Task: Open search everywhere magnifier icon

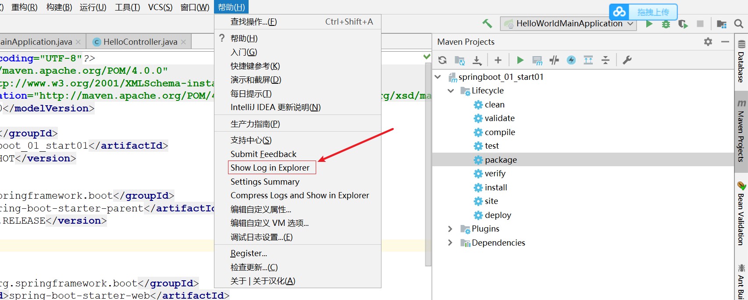Action: point(739,24)
